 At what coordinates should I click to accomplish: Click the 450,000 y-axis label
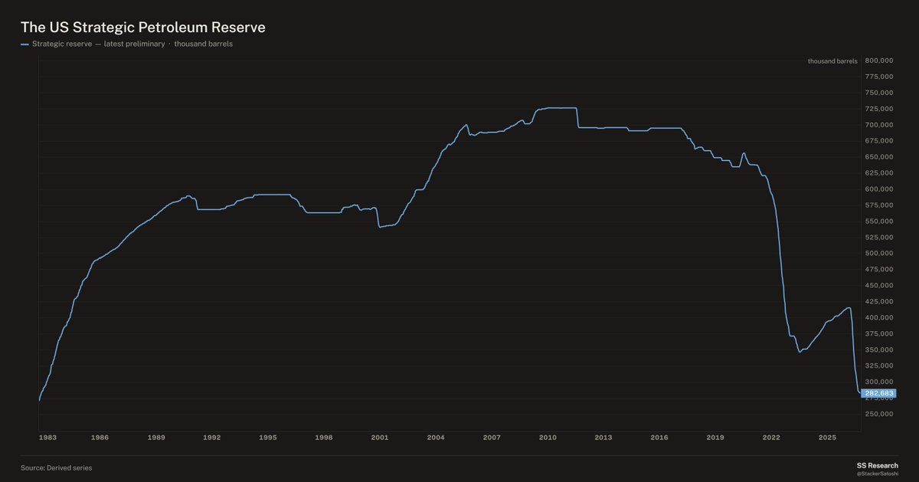coord(879,286)
